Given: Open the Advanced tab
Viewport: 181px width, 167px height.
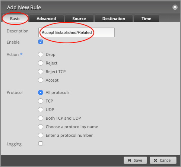Looking at the screenshot, I should (x=46, y=19).
